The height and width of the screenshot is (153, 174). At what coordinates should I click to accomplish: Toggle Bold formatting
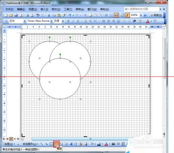coord(68,21)
